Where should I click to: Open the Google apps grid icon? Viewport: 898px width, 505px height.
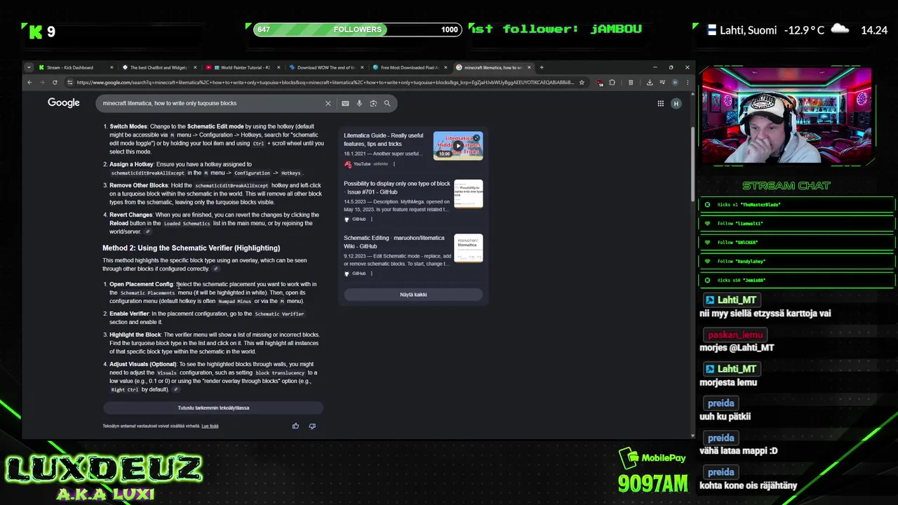660,103
